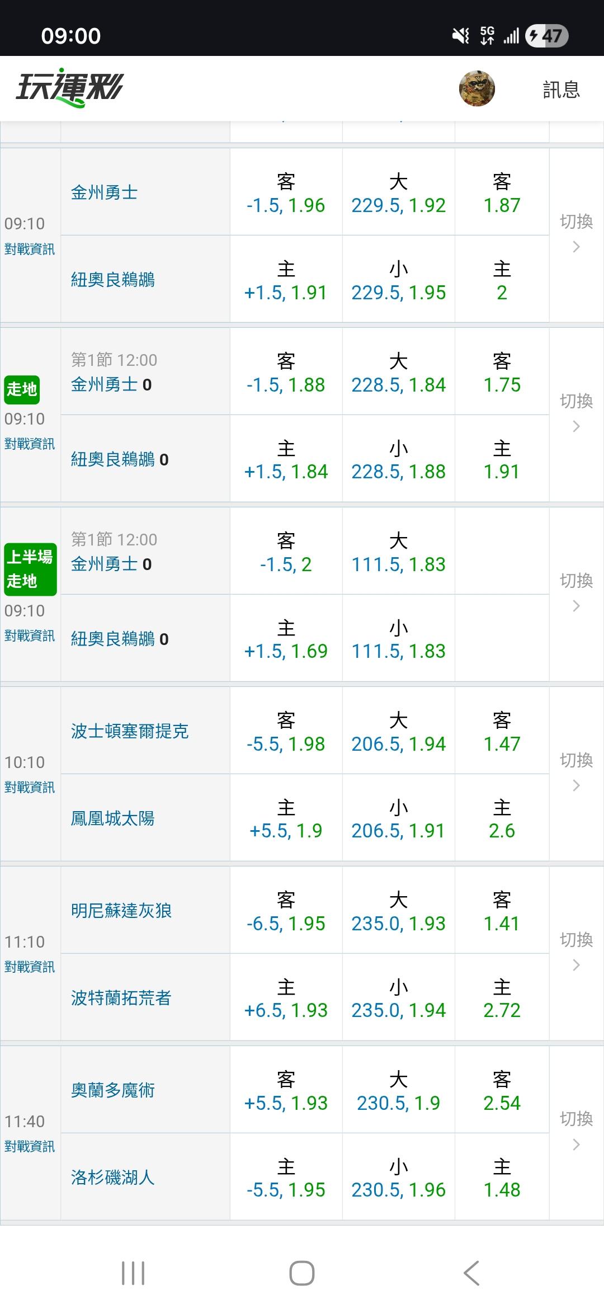Open 對戰資訊 for the 11:40 game

[x=30, y=1146]
